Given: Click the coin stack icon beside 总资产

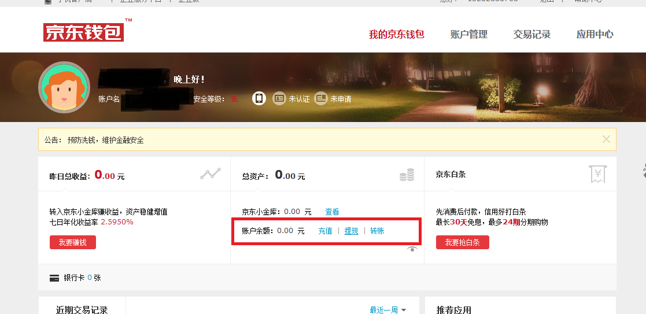Looking at the screenshot, I should click(407, 175).
